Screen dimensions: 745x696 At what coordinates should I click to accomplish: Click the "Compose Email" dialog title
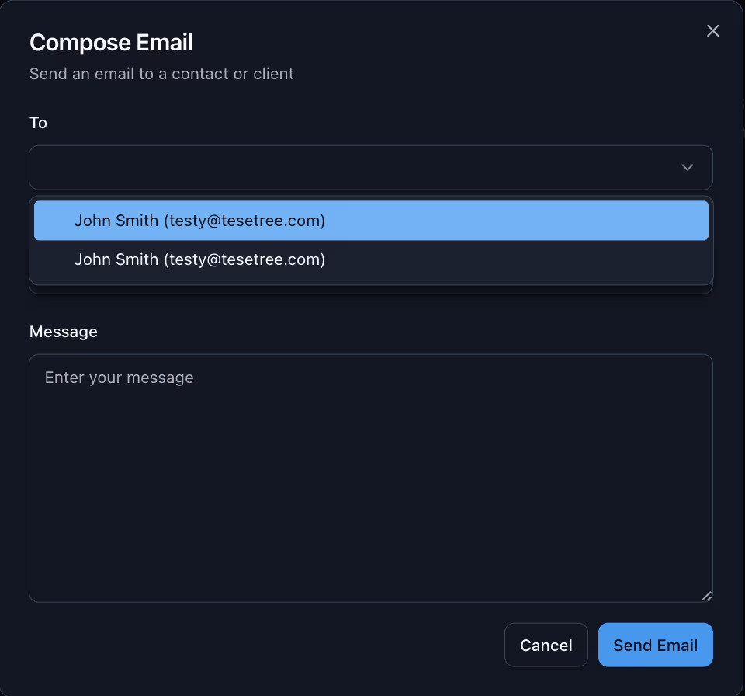111,43
